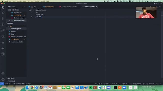
Task: Expand the Timeline section
Action: (11, 81)
